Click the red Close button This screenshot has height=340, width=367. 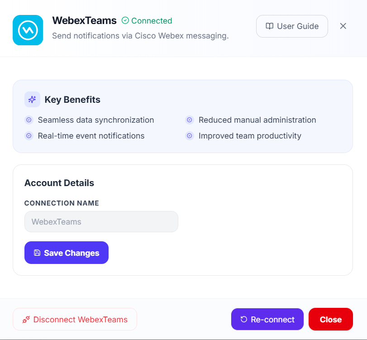point(330,319)
